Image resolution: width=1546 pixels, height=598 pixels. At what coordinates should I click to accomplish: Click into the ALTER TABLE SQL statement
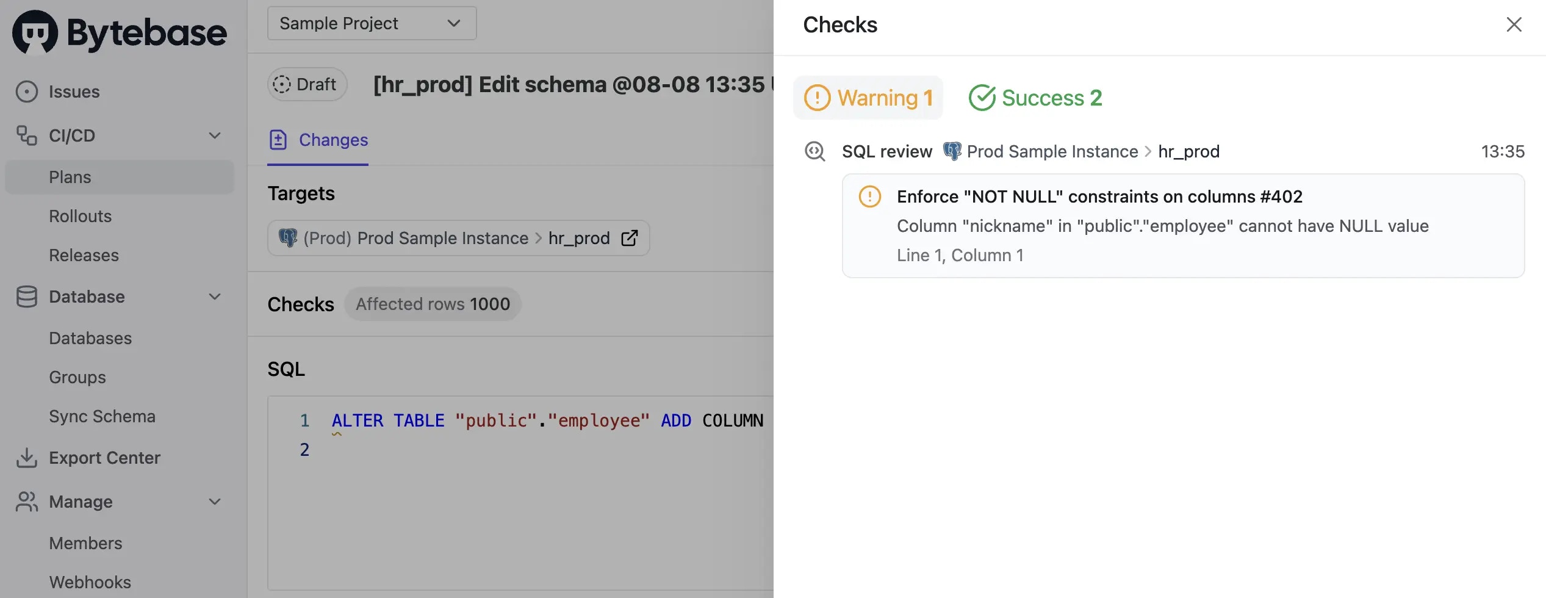click(547, 420)
